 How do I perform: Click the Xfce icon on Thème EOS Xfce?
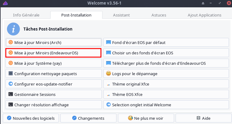(x=108, y=94)
